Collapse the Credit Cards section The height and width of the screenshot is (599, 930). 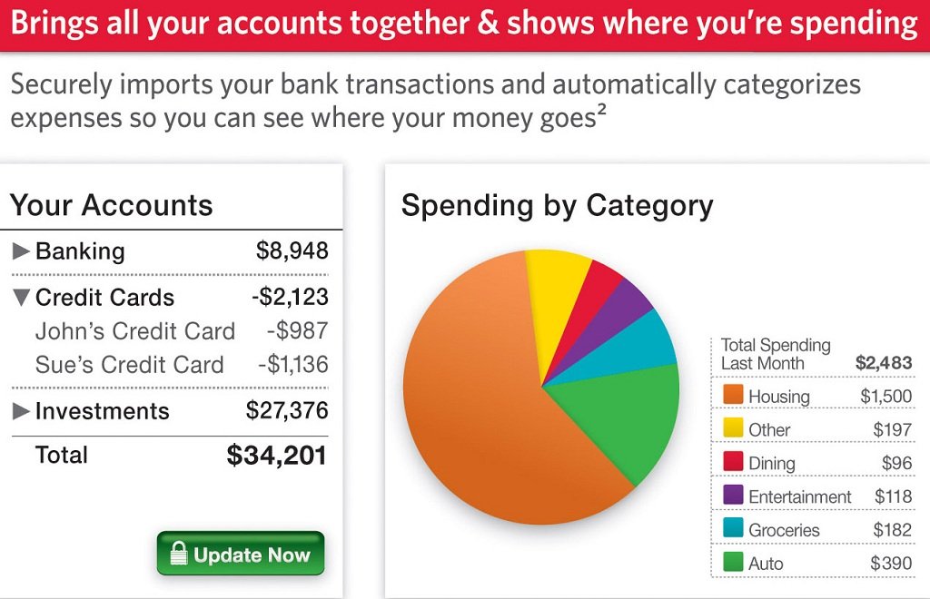21,297
